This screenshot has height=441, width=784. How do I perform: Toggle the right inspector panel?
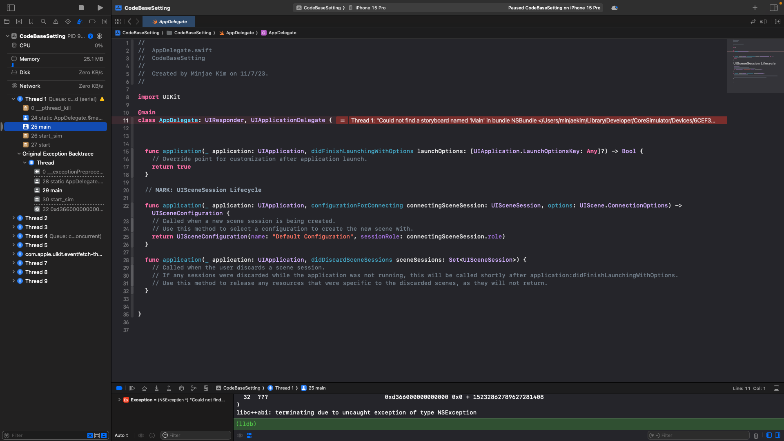point(773,8)
